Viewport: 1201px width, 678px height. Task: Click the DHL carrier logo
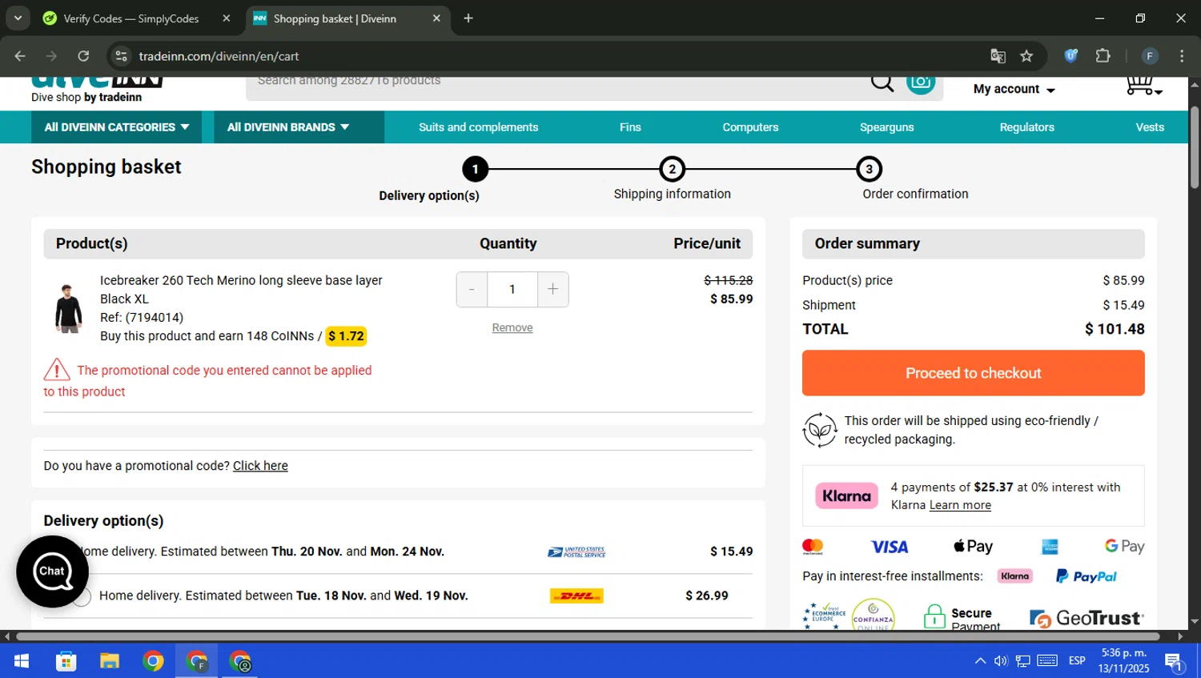coord(576,596)
